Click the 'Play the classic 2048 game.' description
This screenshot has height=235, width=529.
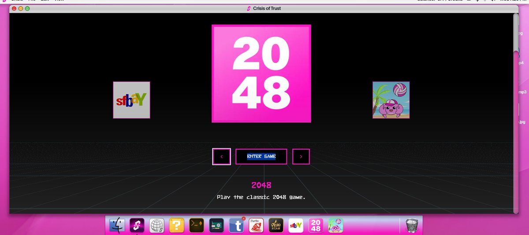(261, 197)
